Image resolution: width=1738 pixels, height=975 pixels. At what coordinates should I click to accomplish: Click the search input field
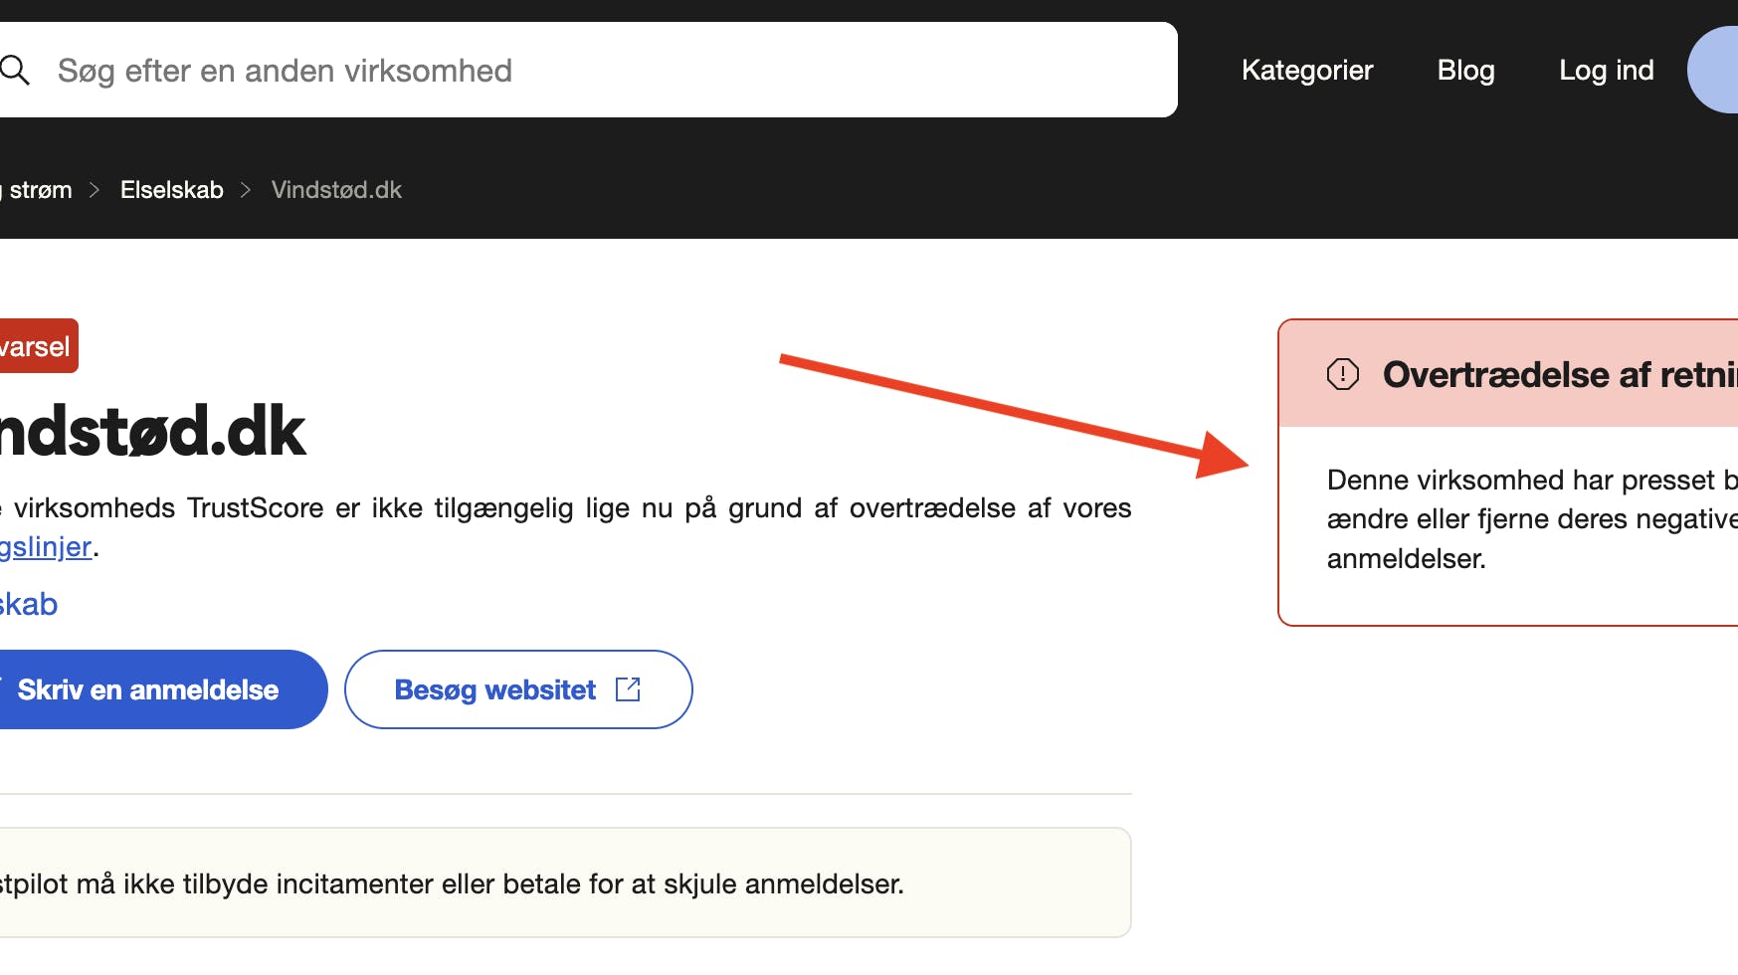tap(497, 70)
